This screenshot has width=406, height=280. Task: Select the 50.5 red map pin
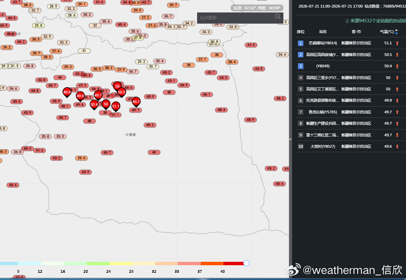[121, 92]
